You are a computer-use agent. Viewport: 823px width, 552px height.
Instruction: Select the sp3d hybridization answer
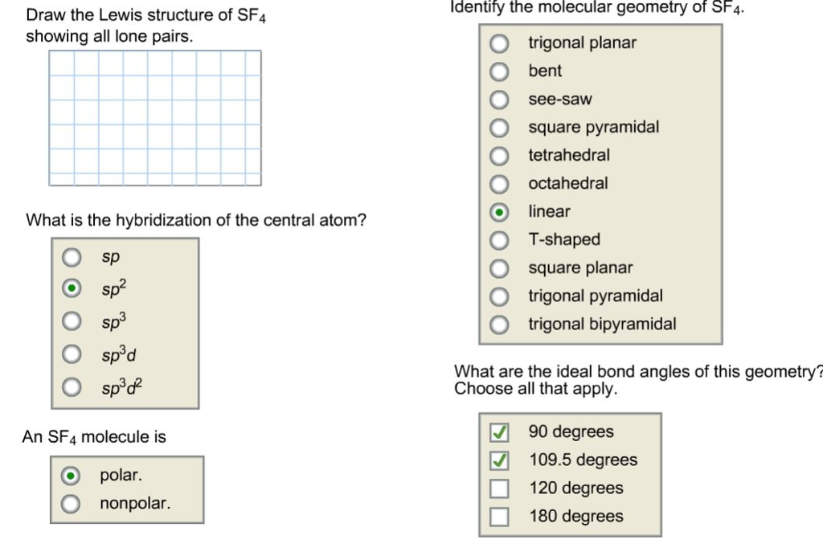(71, 354)
